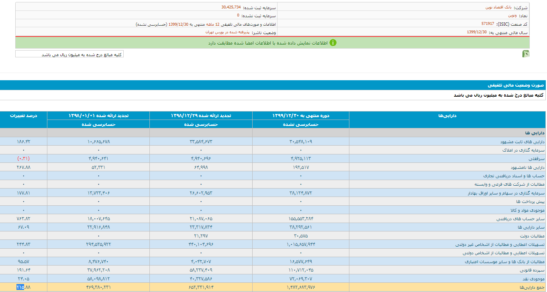Click the درصد تغییرات column header
The width and height of the screenshot is (547, 292).
click(24, 116)
